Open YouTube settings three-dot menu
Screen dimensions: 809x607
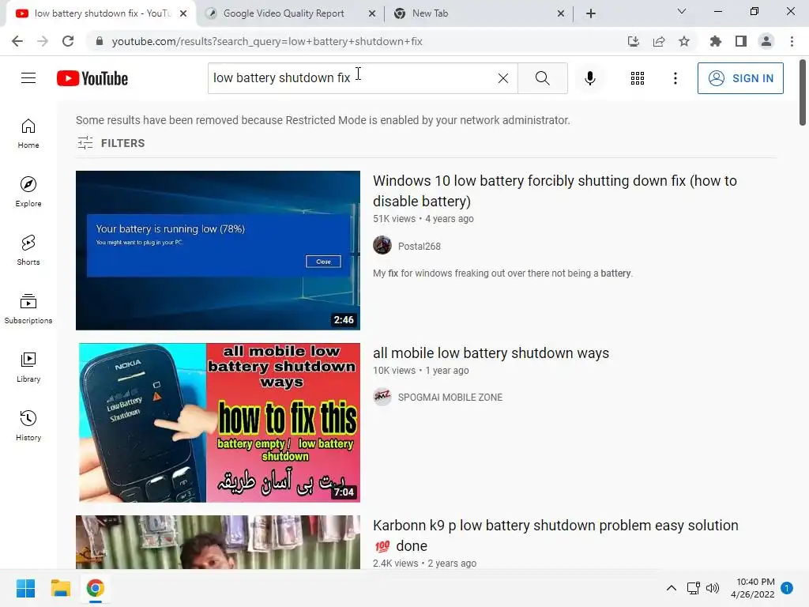[x=675, y=78]
